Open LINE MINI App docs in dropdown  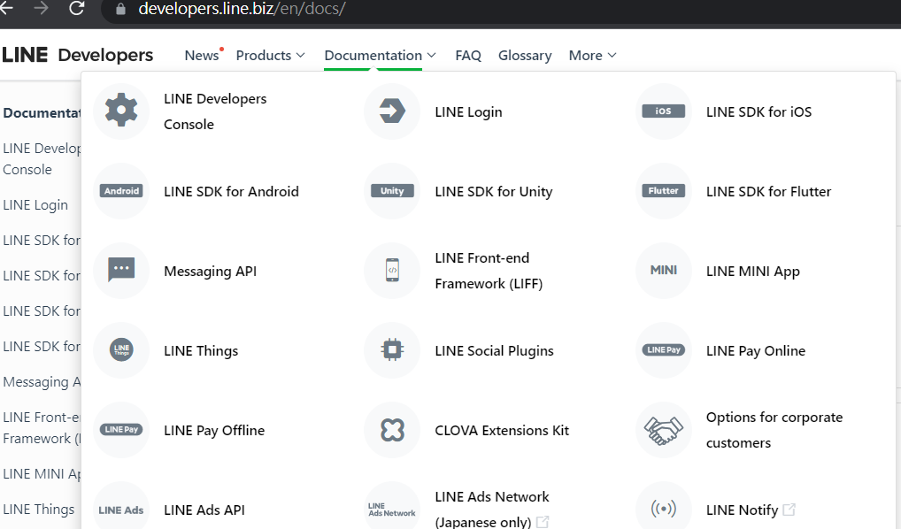752,271
